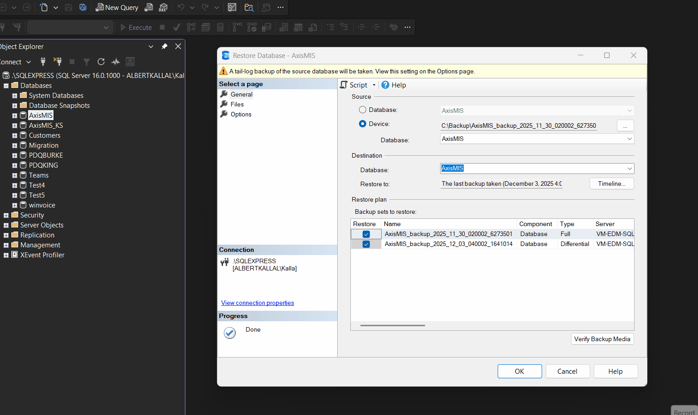Pin the Object Explorer panel
Viewport: 698px width, 415px height.
165,46
